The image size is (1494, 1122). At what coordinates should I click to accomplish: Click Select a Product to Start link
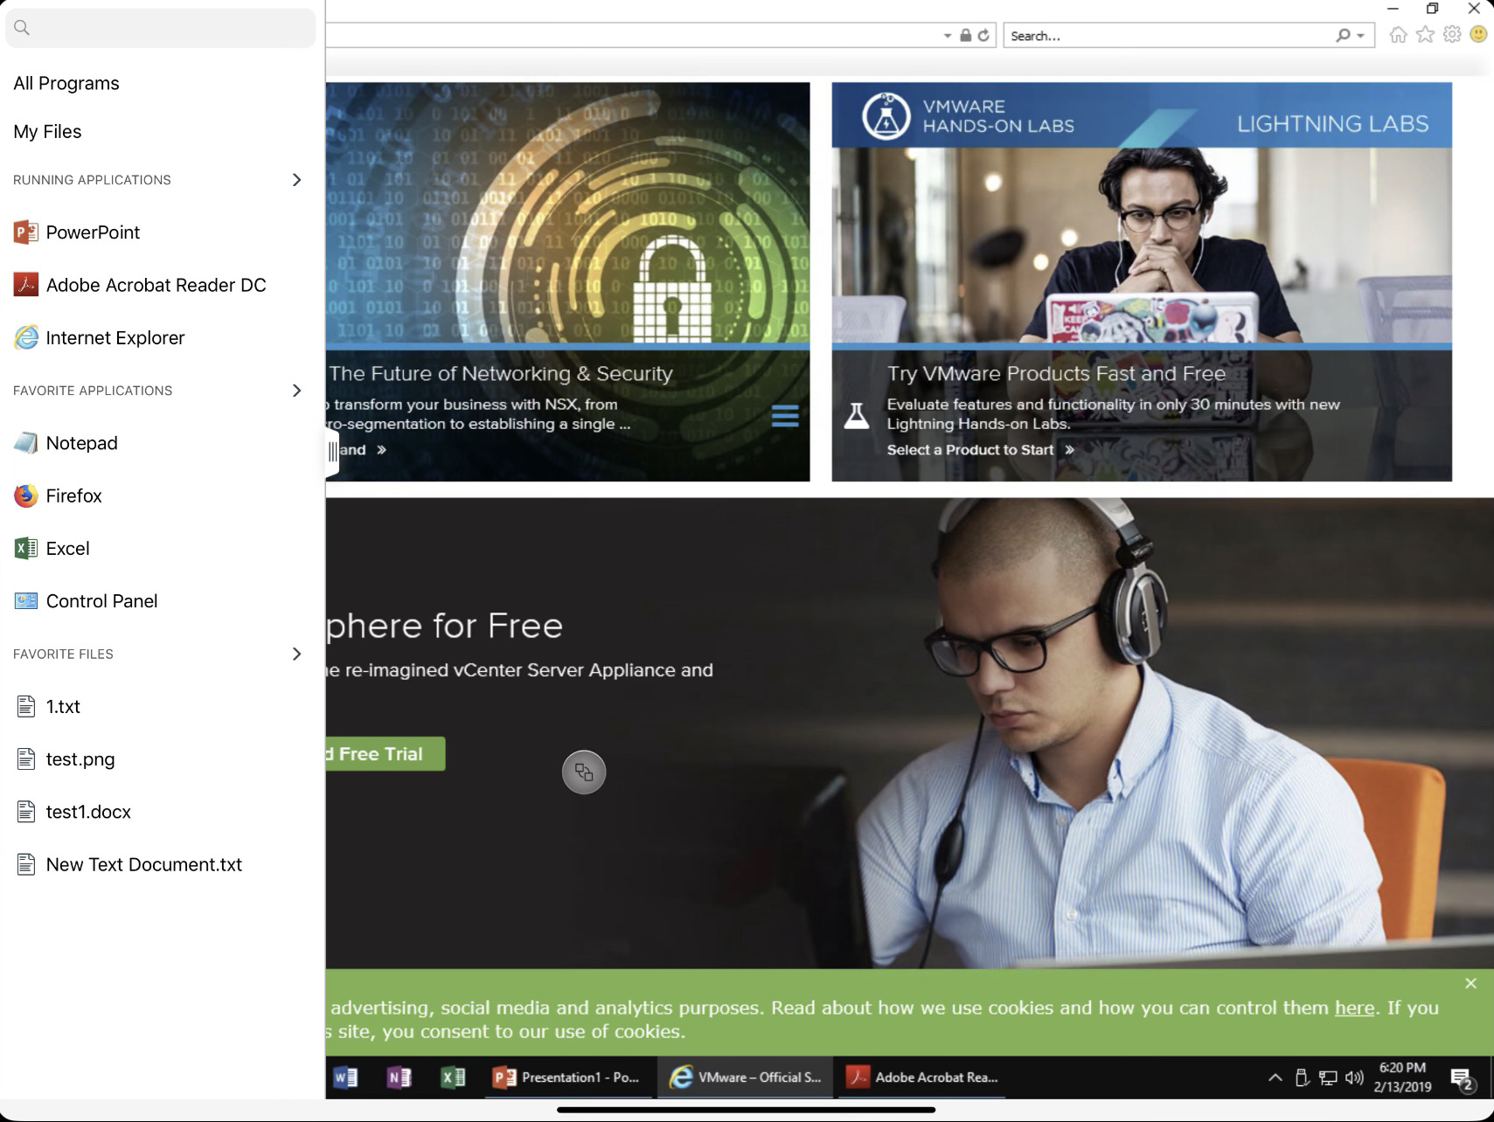click(980, 450)
